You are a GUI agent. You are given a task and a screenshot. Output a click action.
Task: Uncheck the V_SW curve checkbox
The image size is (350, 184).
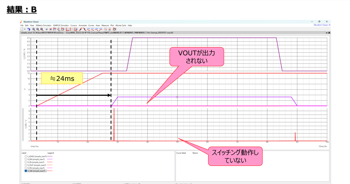click(26, 171)
